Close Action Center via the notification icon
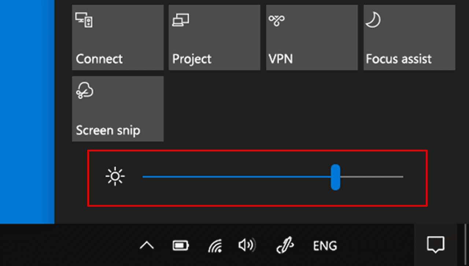The height and width of the screenshot is (266, 469). point(436,244)
